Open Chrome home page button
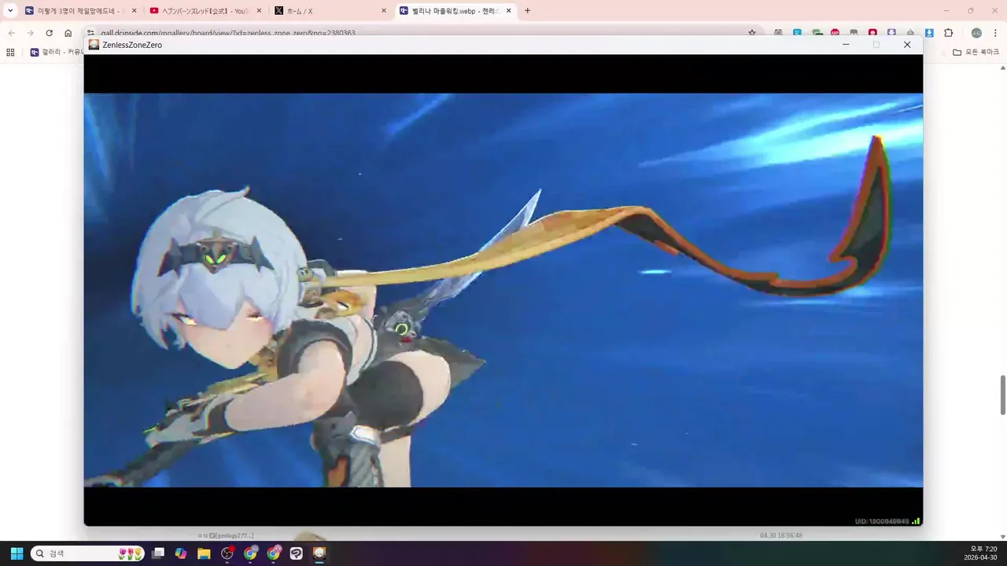Image resolution: width=1007 pixels, height=566 pixels. click(x=68, y=33)
